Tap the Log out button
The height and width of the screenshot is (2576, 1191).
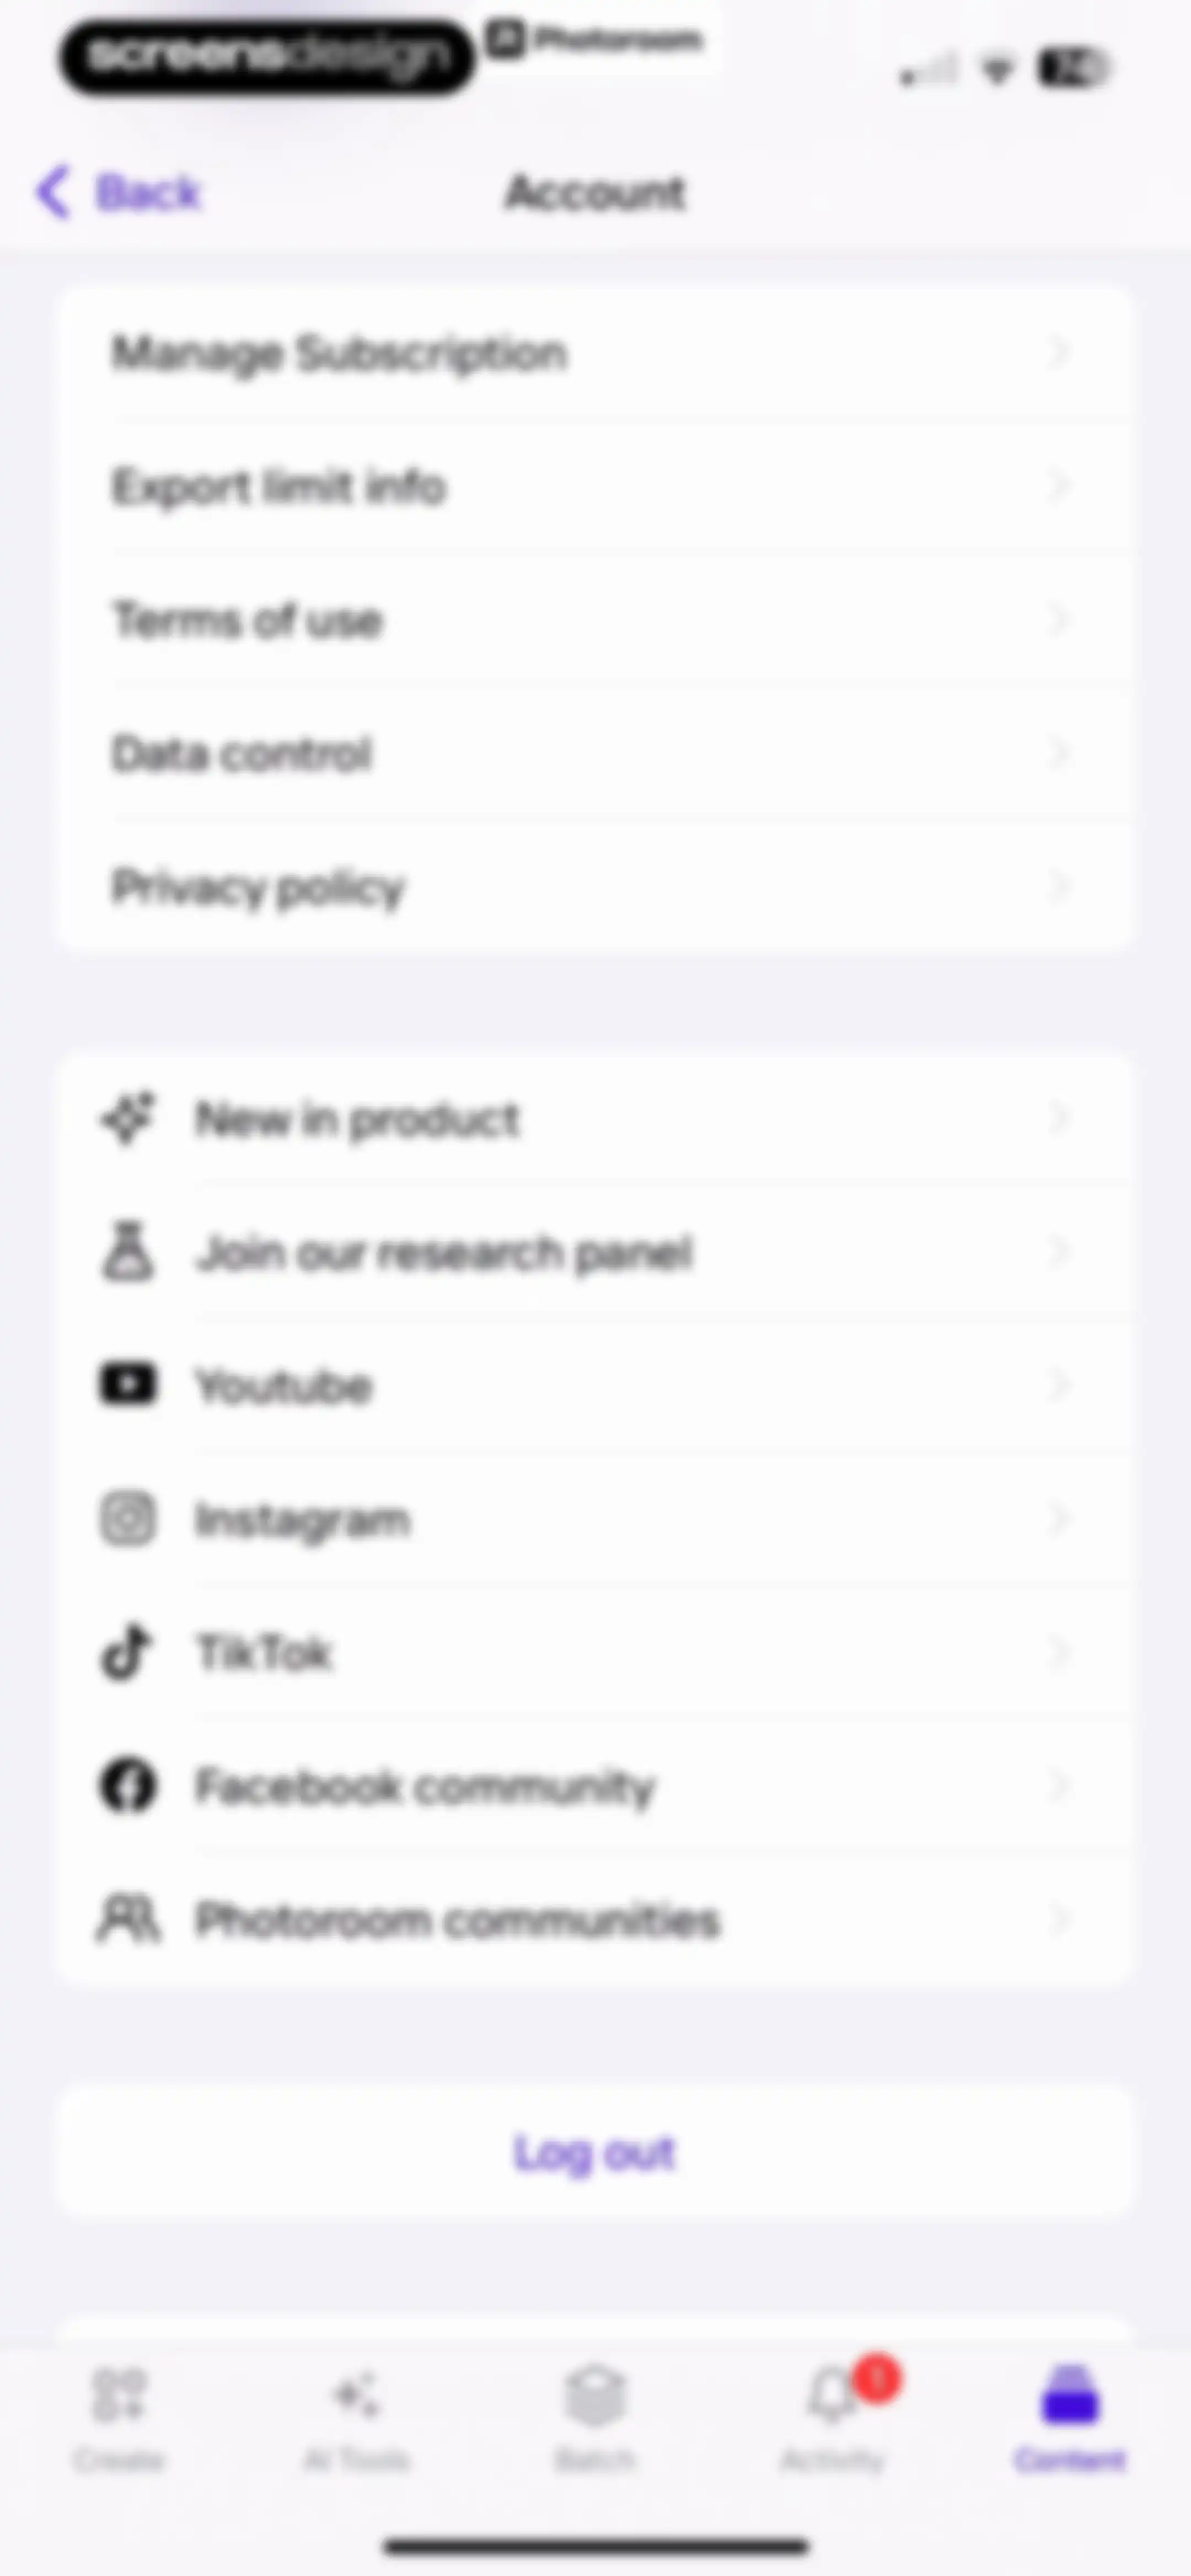pos(595,2153)
